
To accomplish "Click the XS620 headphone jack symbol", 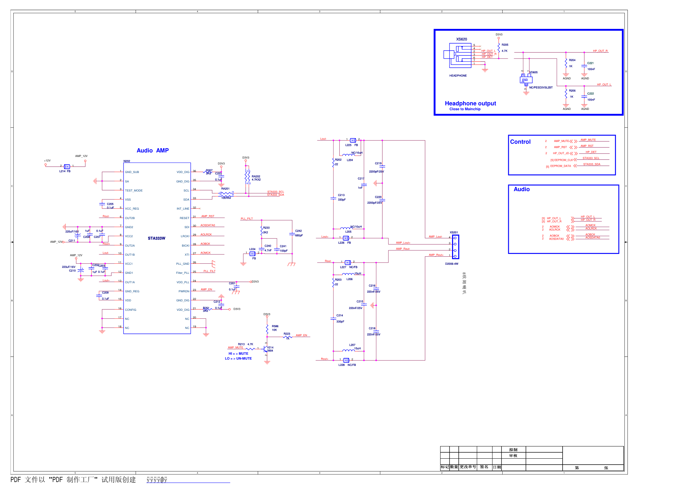I will pos(460,55).
